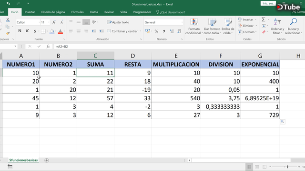The width and height of the screenshot is (305, 171).
Task: Click the Fill down arrow icon
Action: click(264, 26)
